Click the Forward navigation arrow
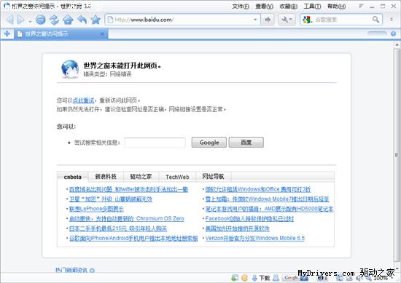This screenshot has height=283, width=401. [x=20, y=20]
